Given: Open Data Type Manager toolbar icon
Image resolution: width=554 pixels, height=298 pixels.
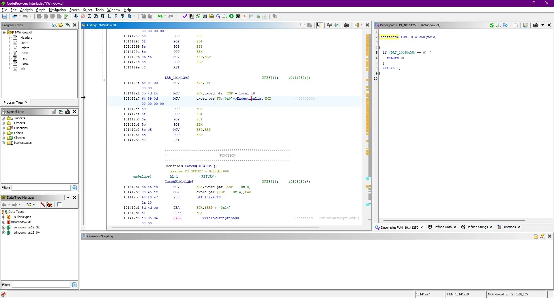Looking at the screenshot, I should coord(212,16).
